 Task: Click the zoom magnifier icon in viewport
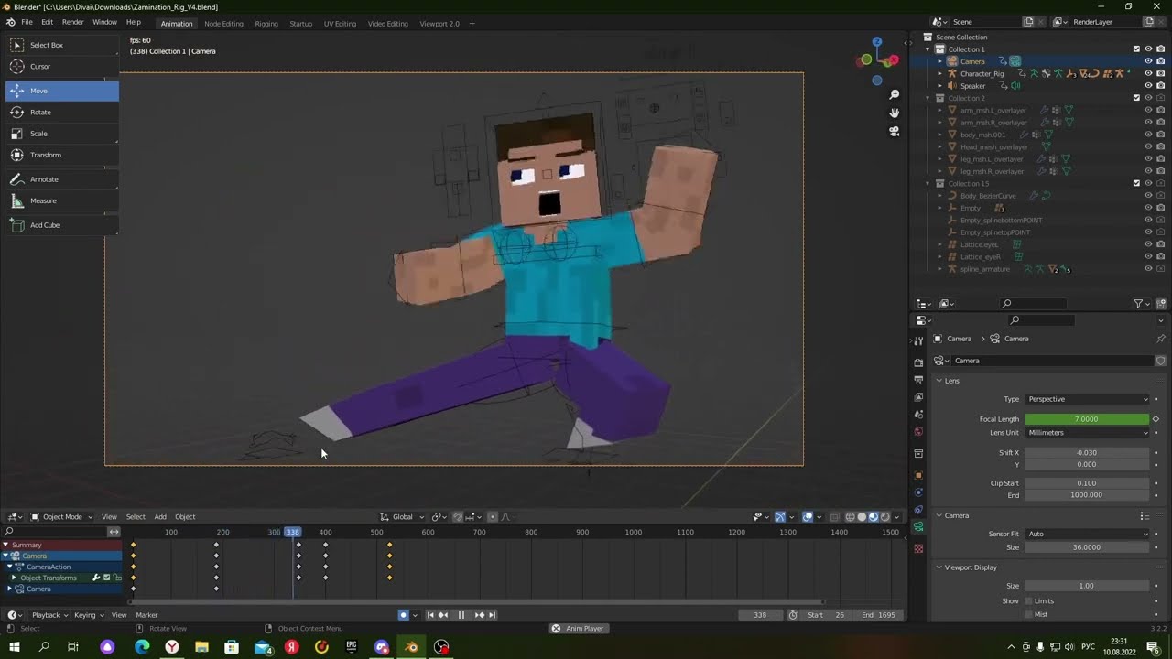[x=895, y=94]
